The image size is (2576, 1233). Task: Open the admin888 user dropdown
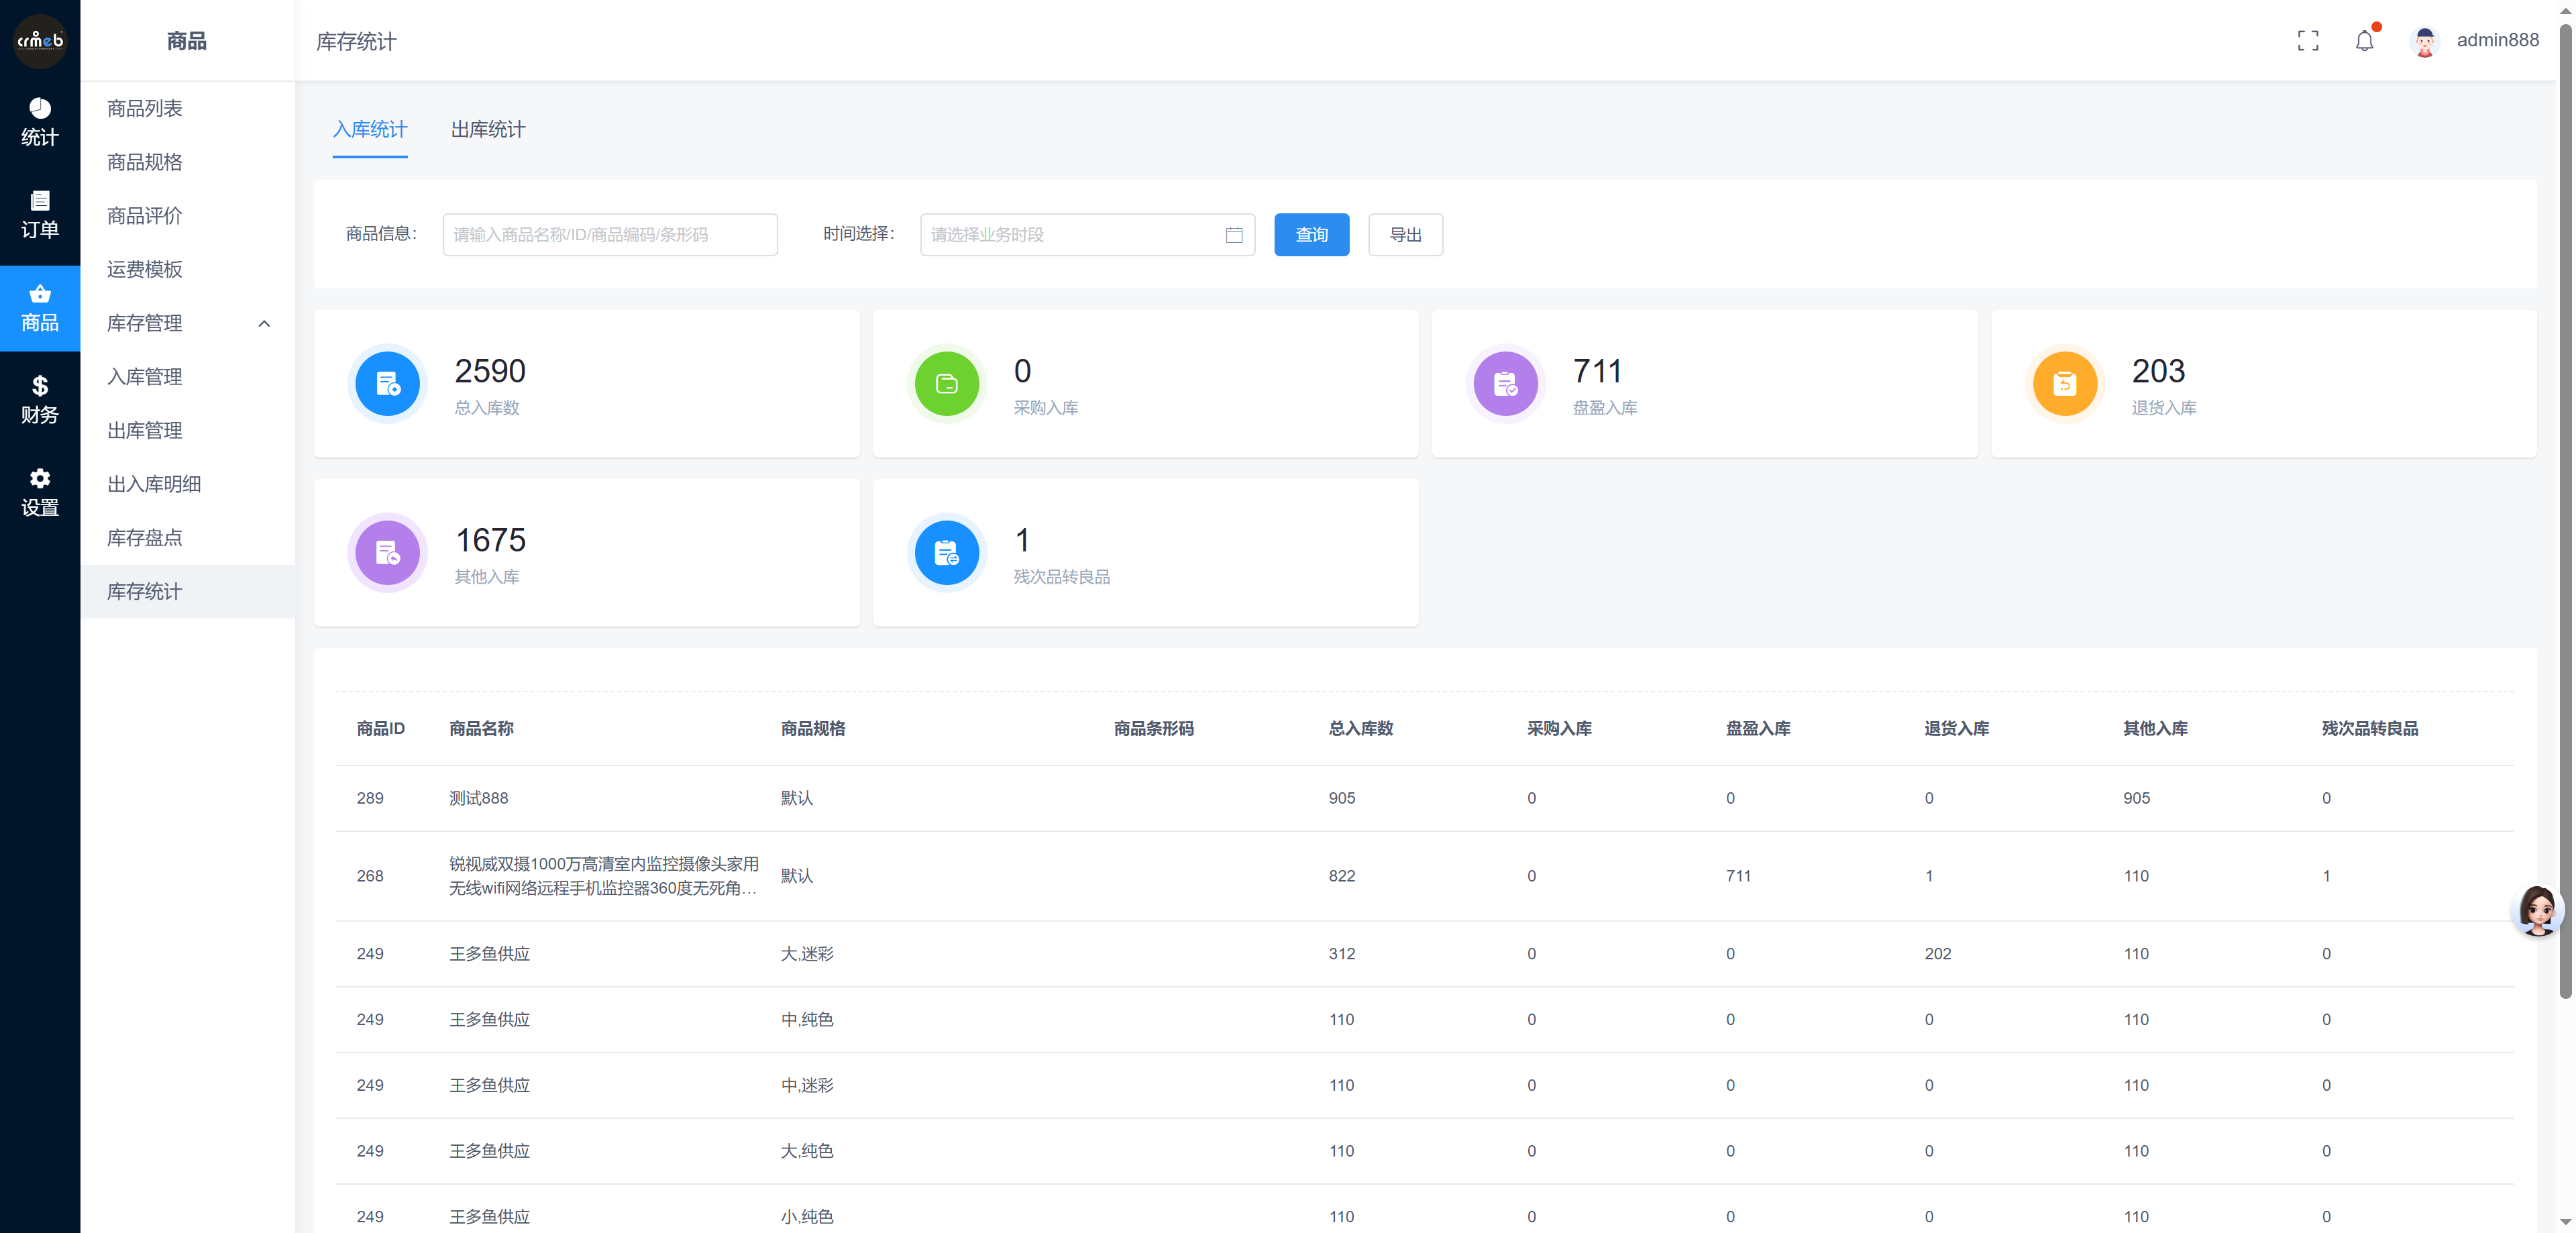(2497, 40)
